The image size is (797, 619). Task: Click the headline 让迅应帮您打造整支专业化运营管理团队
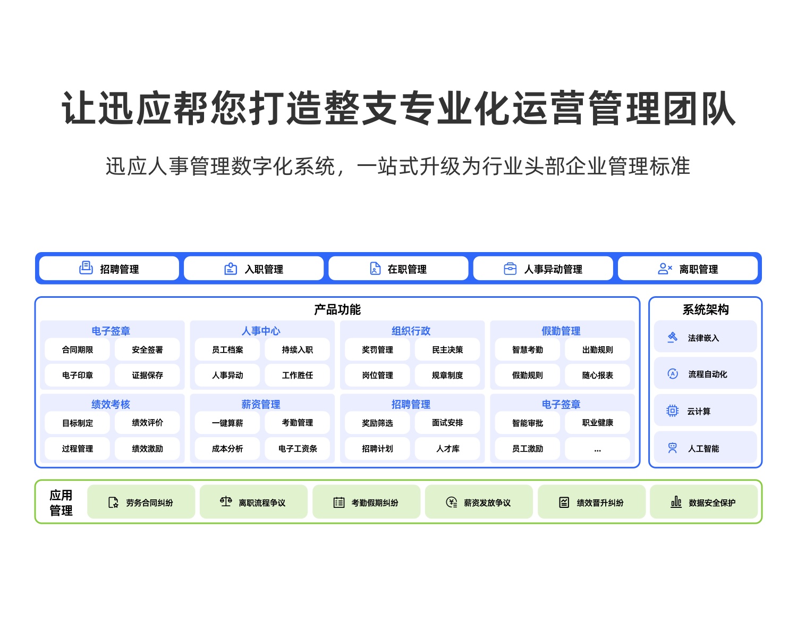tap(399, 108)
